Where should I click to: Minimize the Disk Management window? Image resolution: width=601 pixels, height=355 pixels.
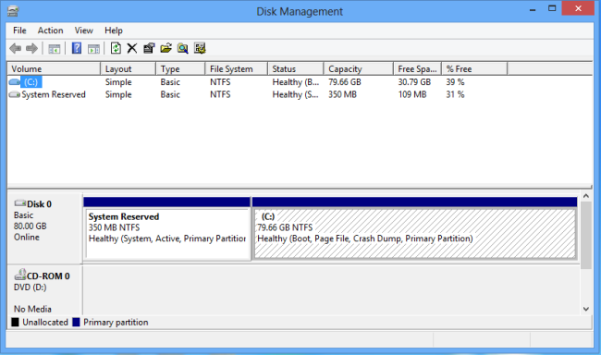[533, 9]
